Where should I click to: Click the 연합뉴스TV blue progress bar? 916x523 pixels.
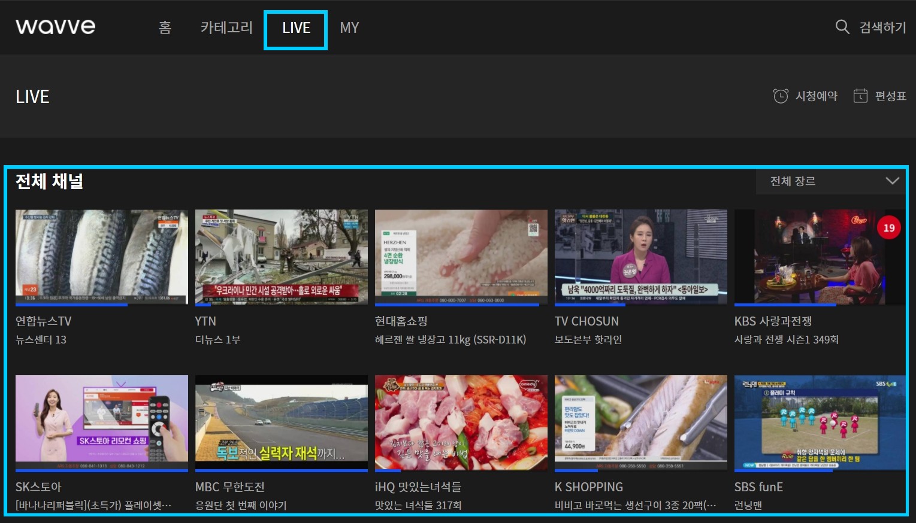click(x=71, y=305)
